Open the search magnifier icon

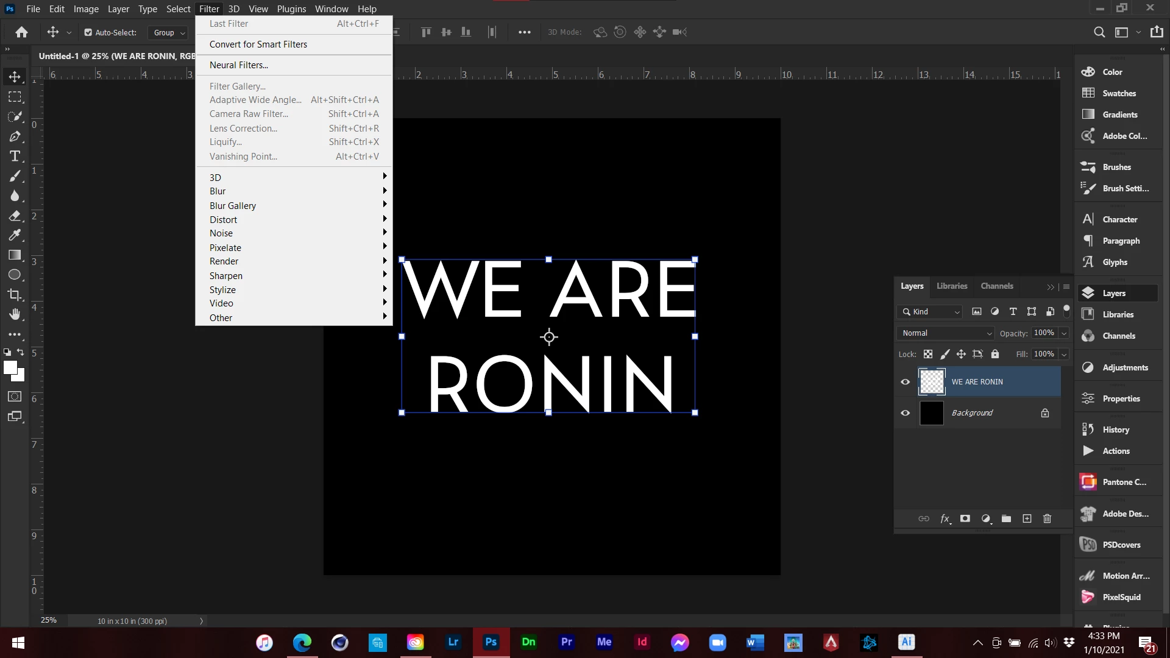pos(1099,32)
